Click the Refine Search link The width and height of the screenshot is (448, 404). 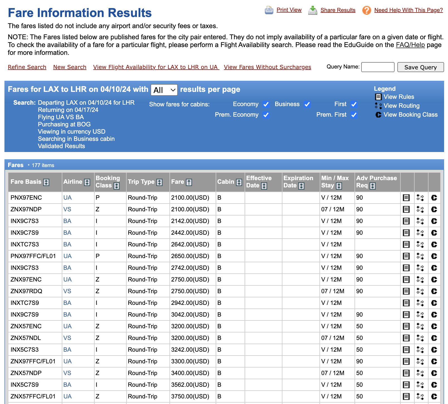[27, 67]
